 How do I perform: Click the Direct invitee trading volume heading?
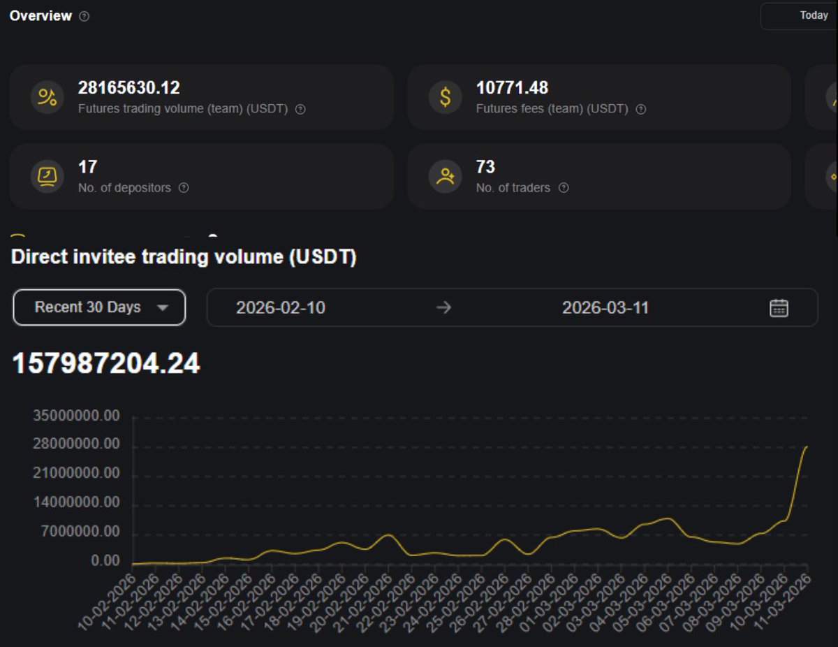click(184, 257)
